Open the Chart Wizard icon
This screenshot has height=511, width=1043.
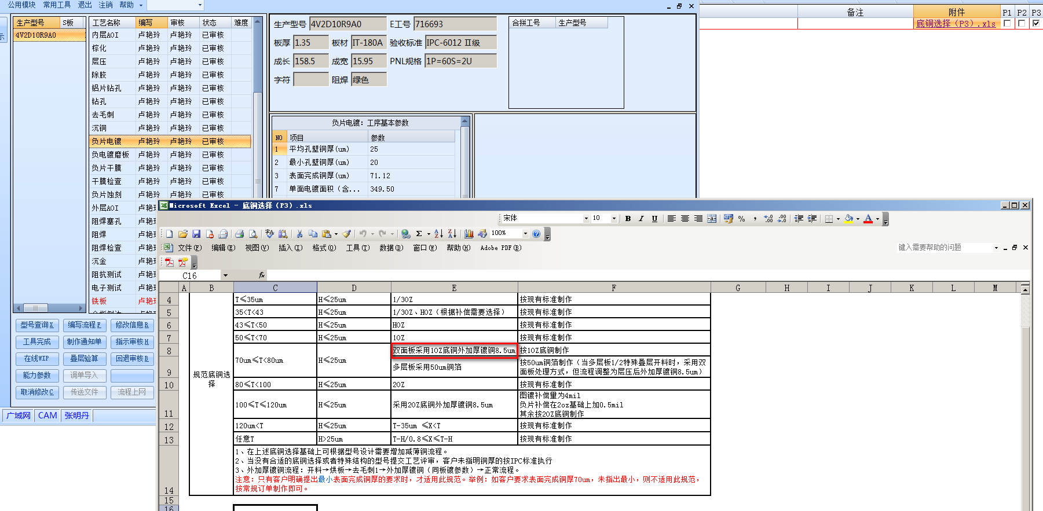(x=469, y=234)
